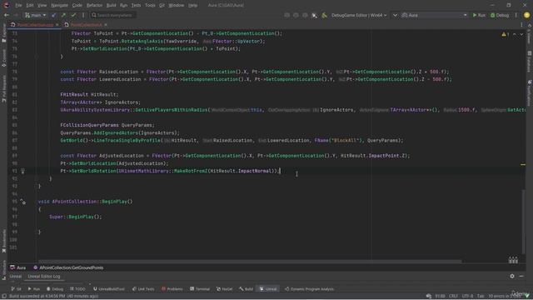Open the Unit Tests tool window
This screenshot has width=533, height=300.
[x=143, y=289]
